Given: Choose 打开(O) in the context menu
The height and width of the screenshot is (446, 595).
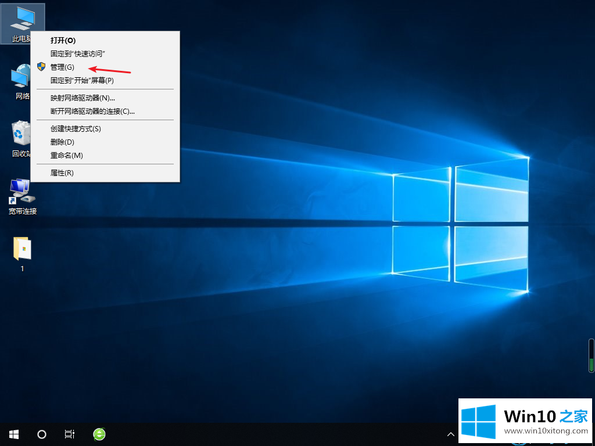Looking at the screenshot, I should coord(105,40).
